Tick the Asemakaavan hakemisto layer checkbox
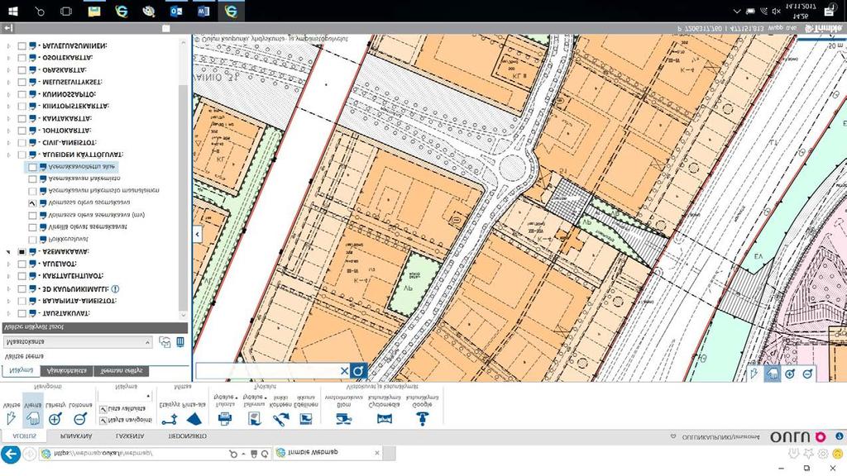The height and width of the screenshot is (476, 847). tap(32, 178)
